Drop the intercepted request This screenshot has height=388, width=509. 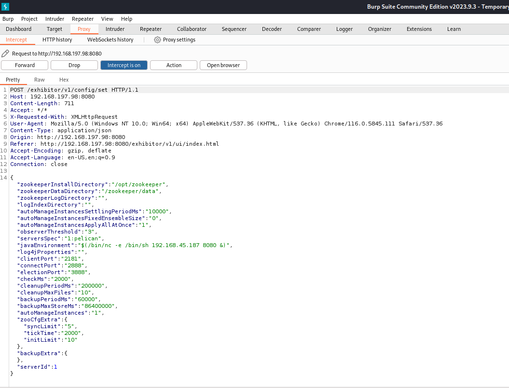tap(74, 65)
